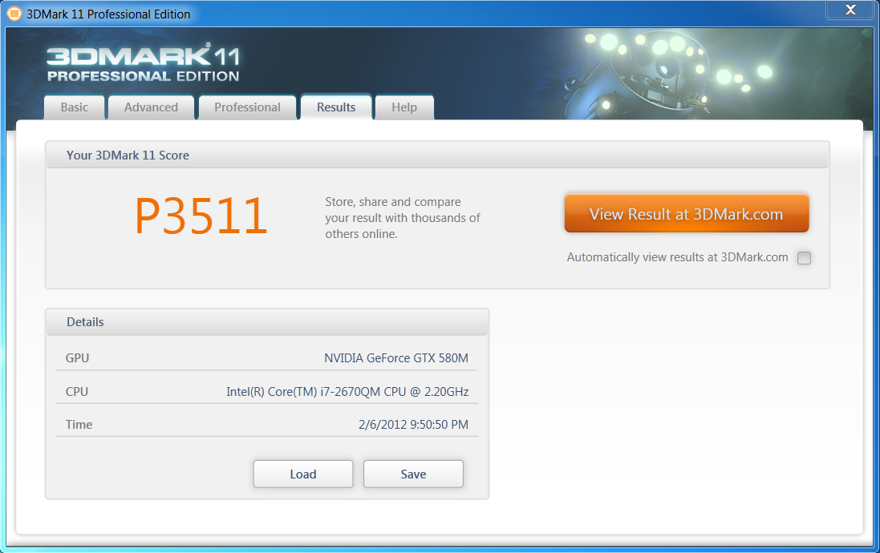This screenshot has height=553, width=880.
Task: Open the Basic tab
Action: pyautogui.click(x=74, y=107)
